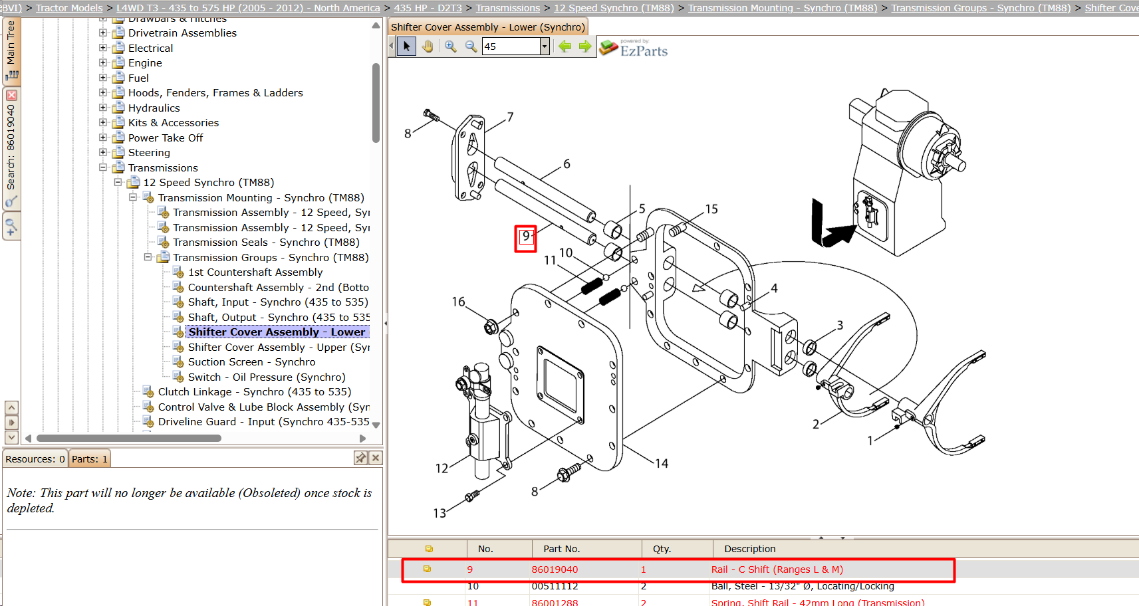Select Control Valve & Lube Block Assembly
1139x606 pixels.
pos(263,407)
